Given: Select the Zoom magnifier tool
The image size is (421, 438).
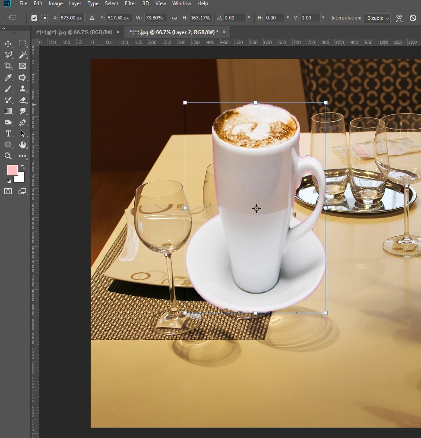Looking at the screenshot, I should click(8, 156).
